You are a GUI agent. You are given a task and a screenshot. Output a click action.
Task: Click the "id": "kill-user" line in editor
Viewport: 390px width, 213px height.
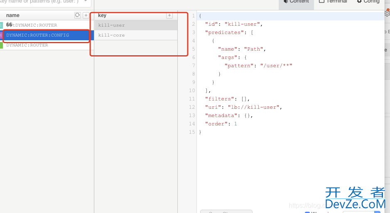(x=234, y=24)
